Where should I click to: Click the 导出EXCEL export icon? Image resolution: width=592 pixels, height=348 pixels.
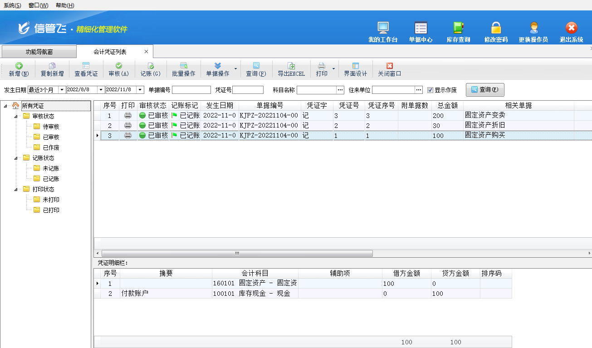291,66
